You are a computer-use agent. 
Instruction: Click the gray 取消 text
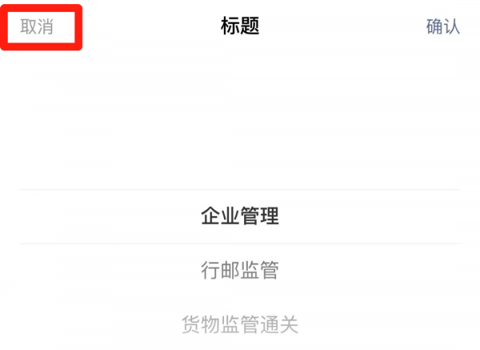(x=37, y=26)
